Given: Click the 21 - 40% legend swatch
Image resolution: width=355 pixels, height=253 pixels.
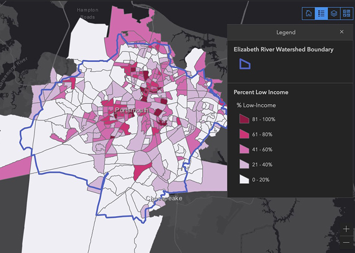Looking at the screenshot, I should (245, 164).
